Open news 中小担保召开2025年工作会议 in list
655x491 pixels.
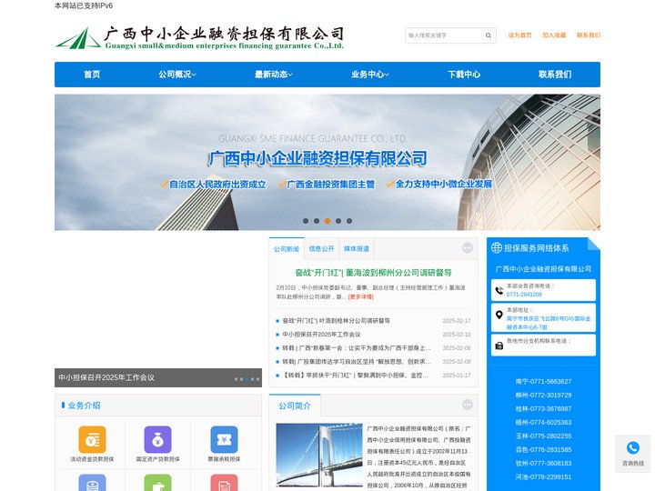322,335
